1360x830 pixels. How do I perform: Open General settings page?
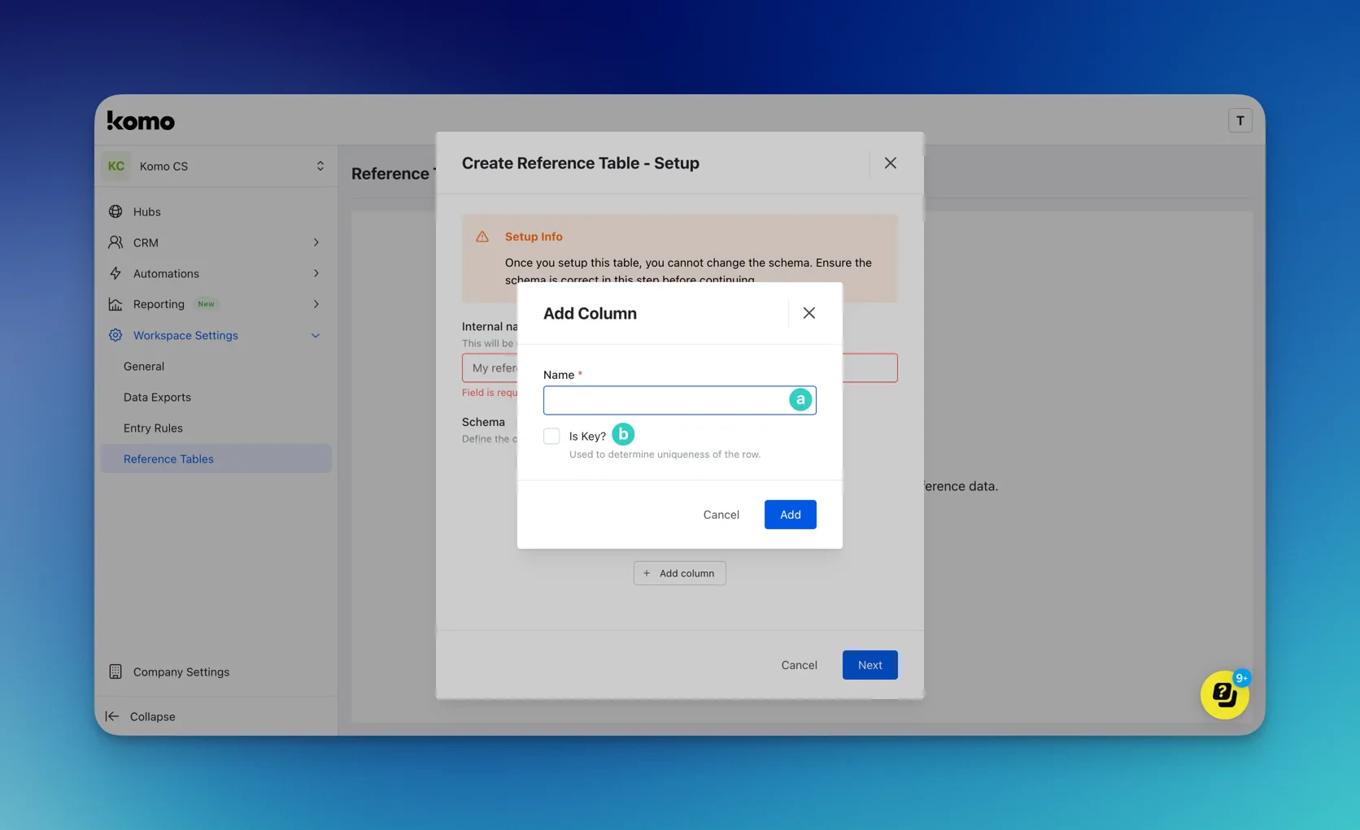pos(216,367)
